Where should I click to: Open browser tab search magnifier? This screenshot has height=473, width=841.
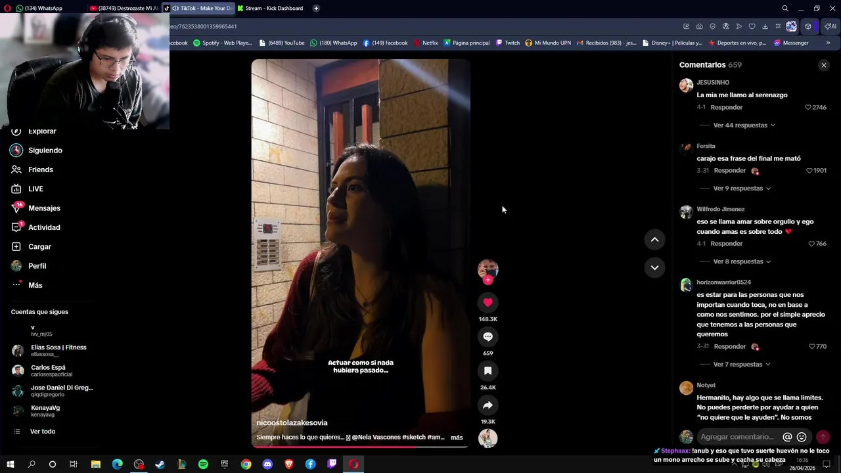click(785, 8)
